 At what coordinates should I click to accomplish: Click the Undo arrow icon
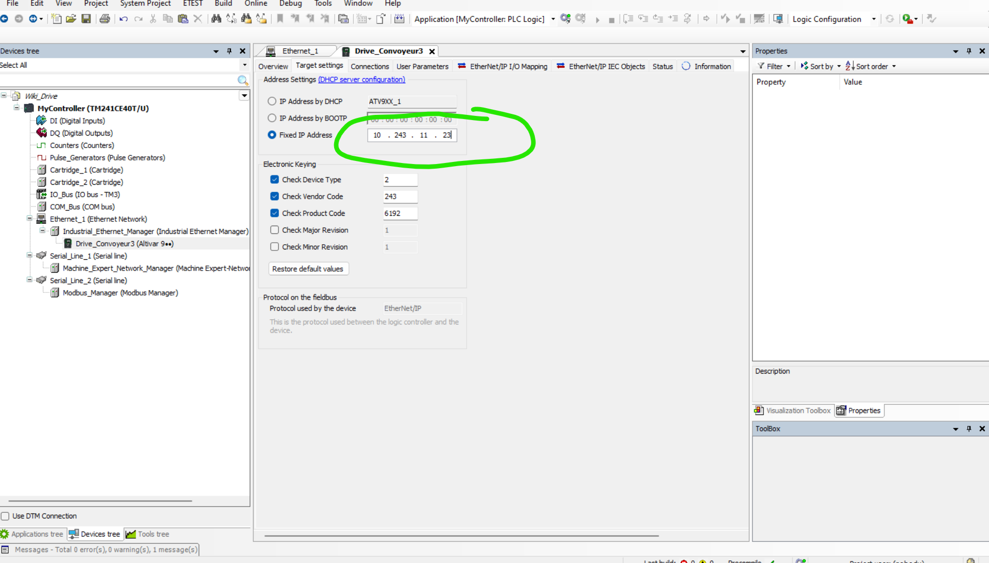[x=123, y=19]
